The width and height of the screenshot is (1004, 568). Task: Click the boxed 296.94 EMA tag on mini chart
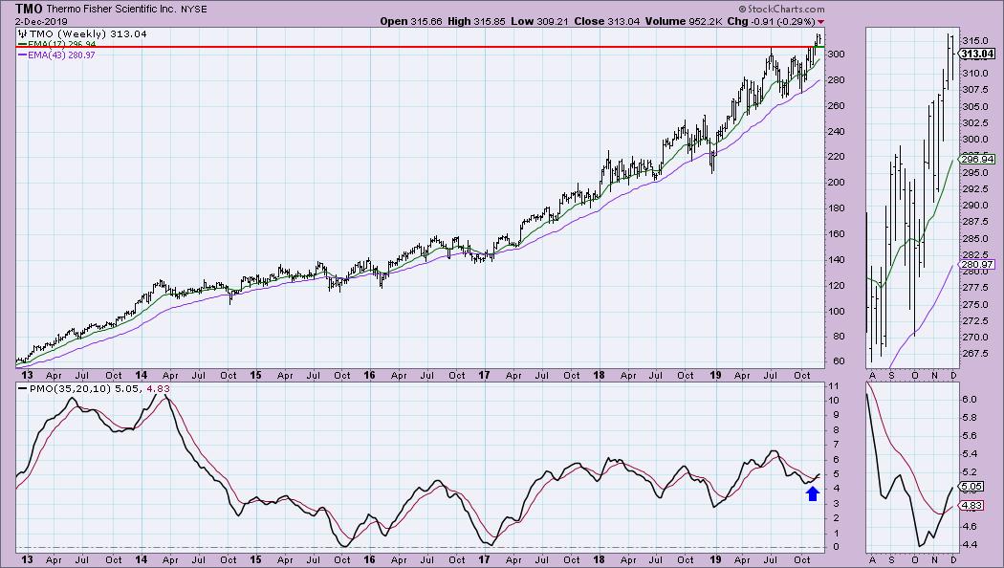pyautogui.click(x=977, y=160)
